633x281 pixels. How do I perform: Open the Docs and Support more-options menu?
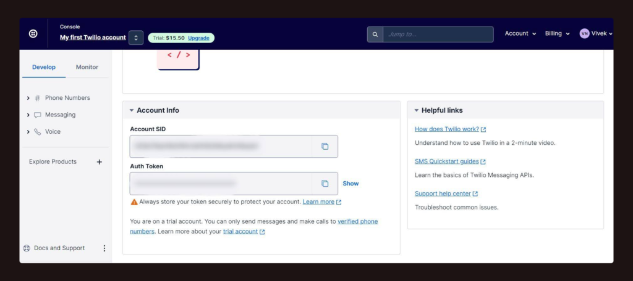click(104, 248)
